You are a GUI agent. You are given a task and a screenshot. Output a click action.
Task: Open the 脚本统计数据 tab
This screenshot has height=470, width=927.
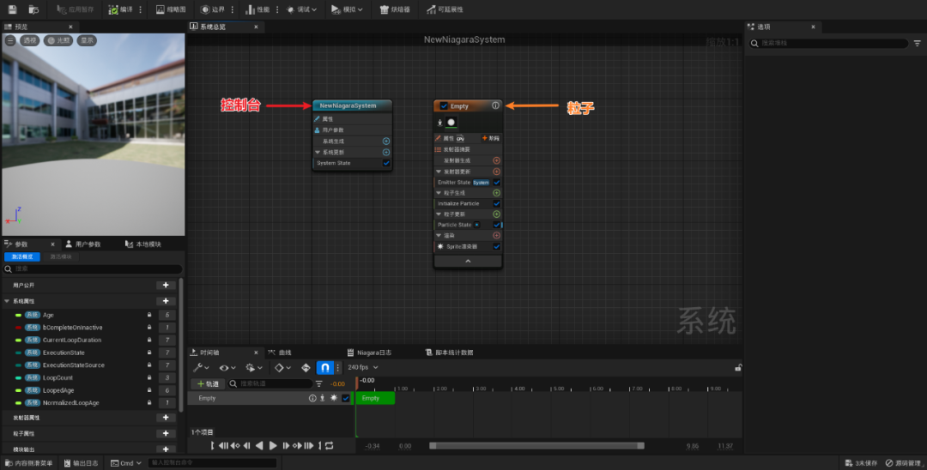point(449,352)
